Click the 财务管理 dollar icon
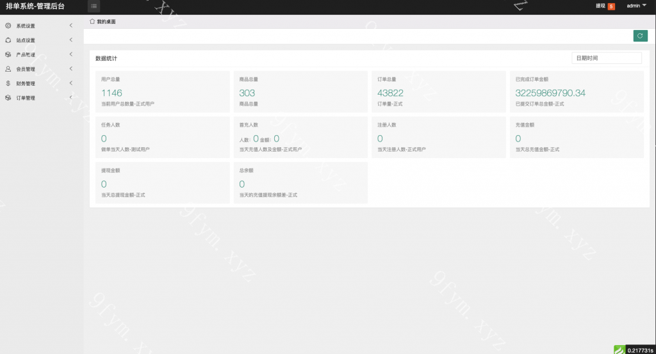The width and height of the screenshot is (656, 354). (8, 83)
